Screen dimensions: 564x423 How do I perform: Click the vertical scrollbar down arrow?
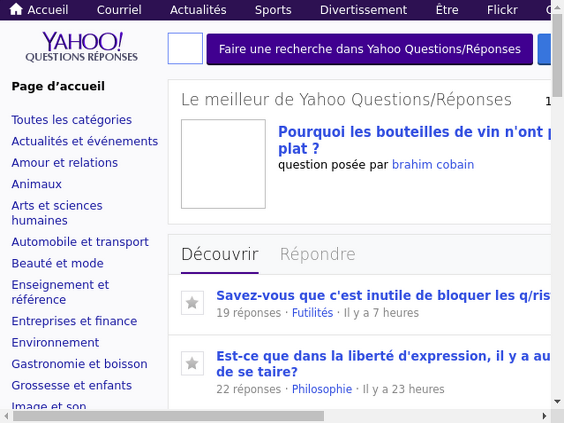(557, 402)
